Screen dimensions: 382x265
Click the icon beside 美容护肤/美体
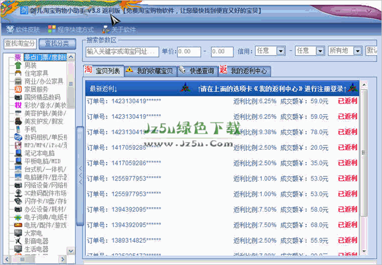pos(18,113)
